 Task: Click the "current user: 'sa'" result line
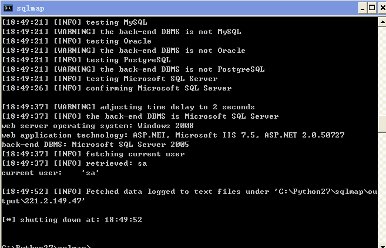[x=50, y=173]
